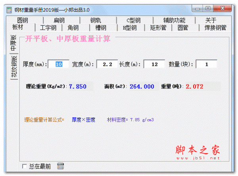Click the 理论重量计算公式= label
This screenshot has height=176, width=238.
[x=44, y=120]
